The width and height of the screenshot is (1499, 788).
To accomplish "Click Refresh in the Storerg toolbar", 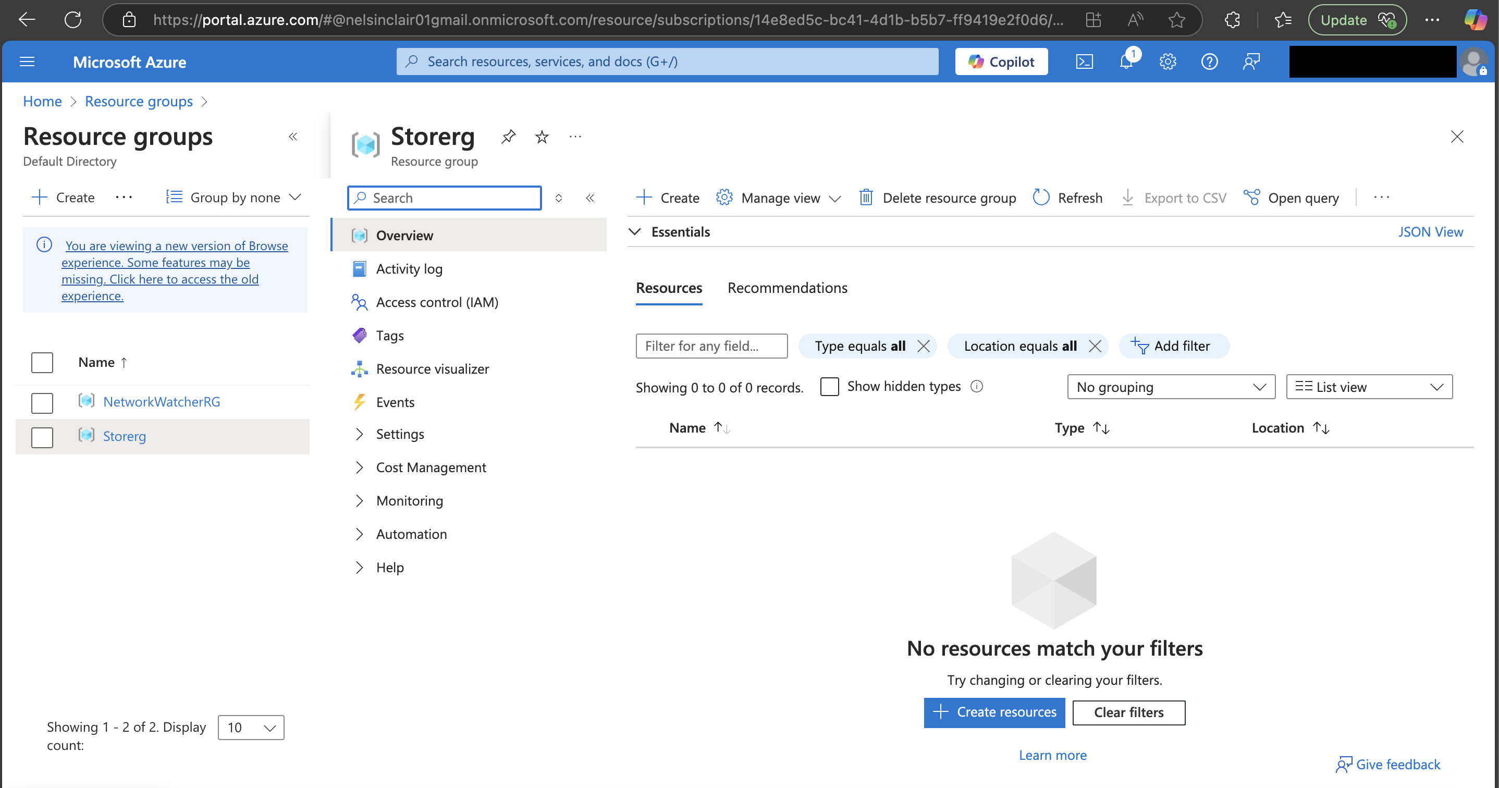I will [1067, 198].
